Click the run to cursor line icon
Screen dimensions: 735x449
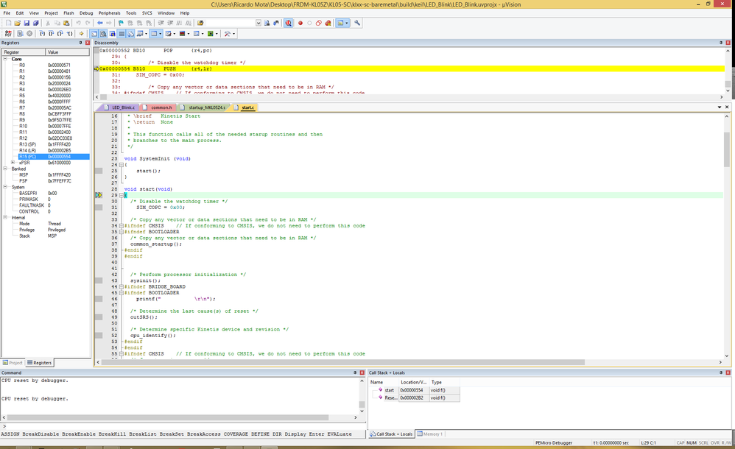click(x=69, y=34)
